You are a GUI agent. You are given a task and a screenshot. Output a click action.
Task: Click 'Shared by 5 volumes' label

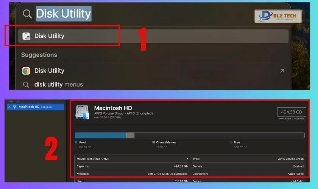pyautogui.click(x=291, y=119)
